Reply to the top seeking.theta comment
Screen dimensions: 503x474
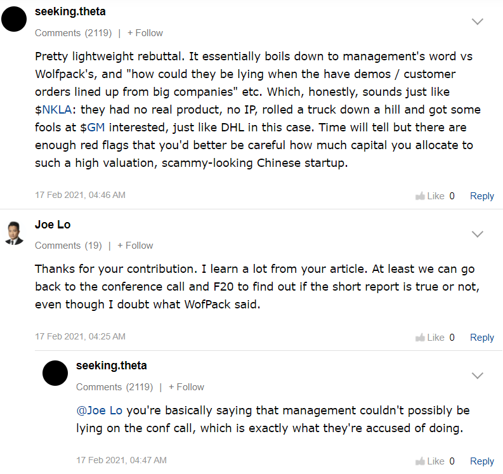pyautogui.click(x=481, y=196)
